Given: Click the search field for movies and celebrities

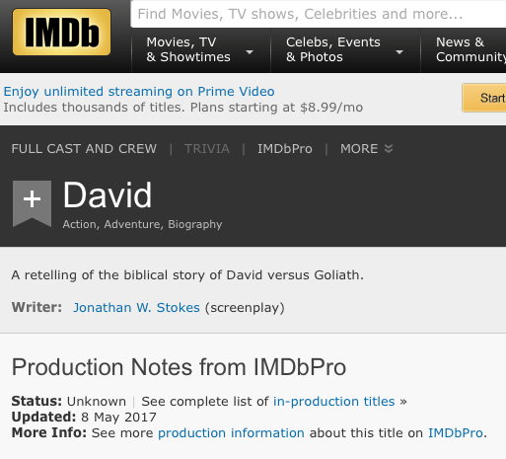Looking at the screenshot, I should point(319,14).
